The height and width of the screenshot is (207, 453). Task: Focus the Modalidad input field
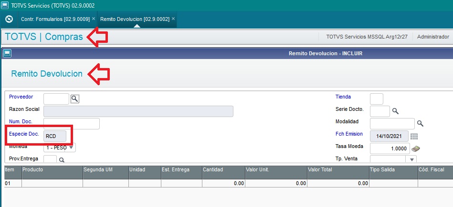[392, 124]
